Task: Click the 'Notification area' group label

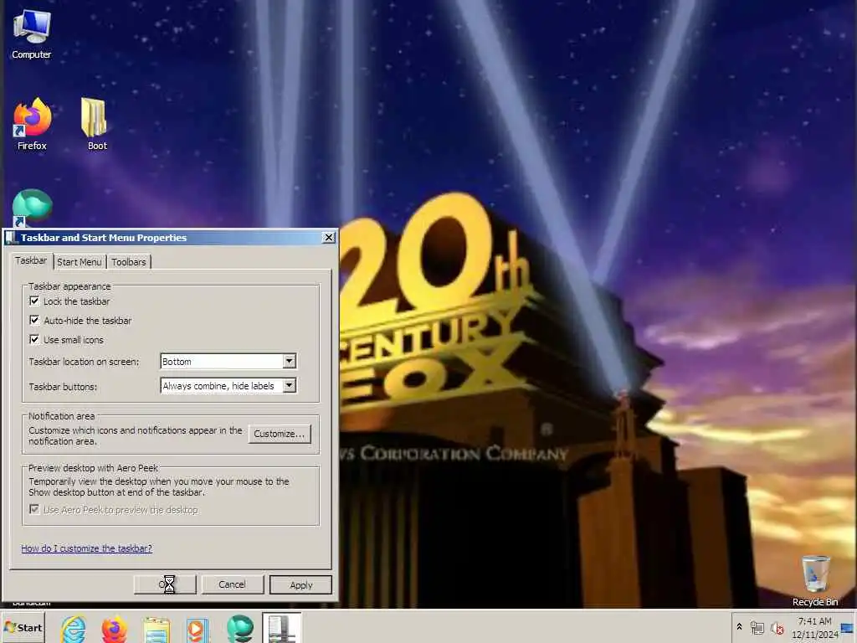Action: point(61,416)
